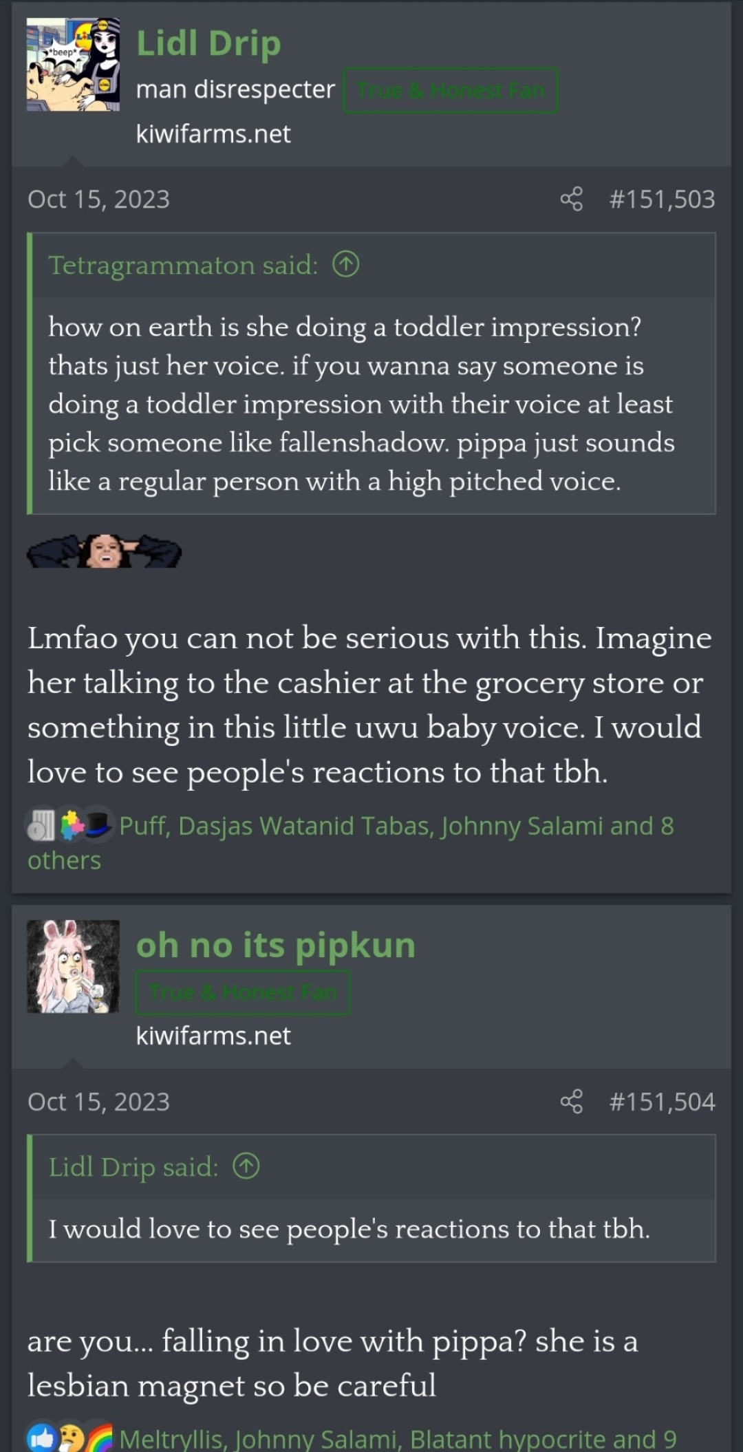Open Lidl Drip's avatar image

click(x=73, y=64)
